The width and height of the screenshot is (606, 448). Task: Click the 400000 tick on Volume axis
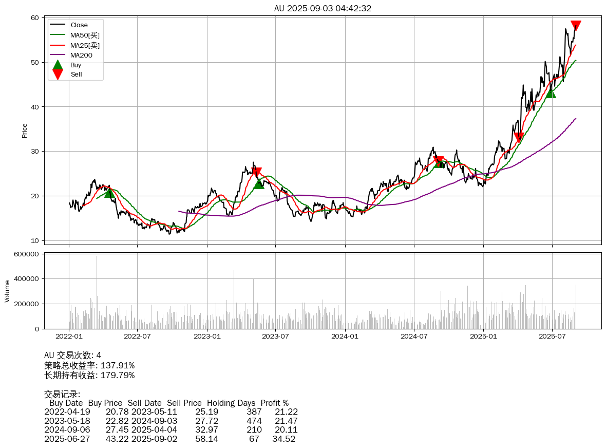(x=25, y=279)
